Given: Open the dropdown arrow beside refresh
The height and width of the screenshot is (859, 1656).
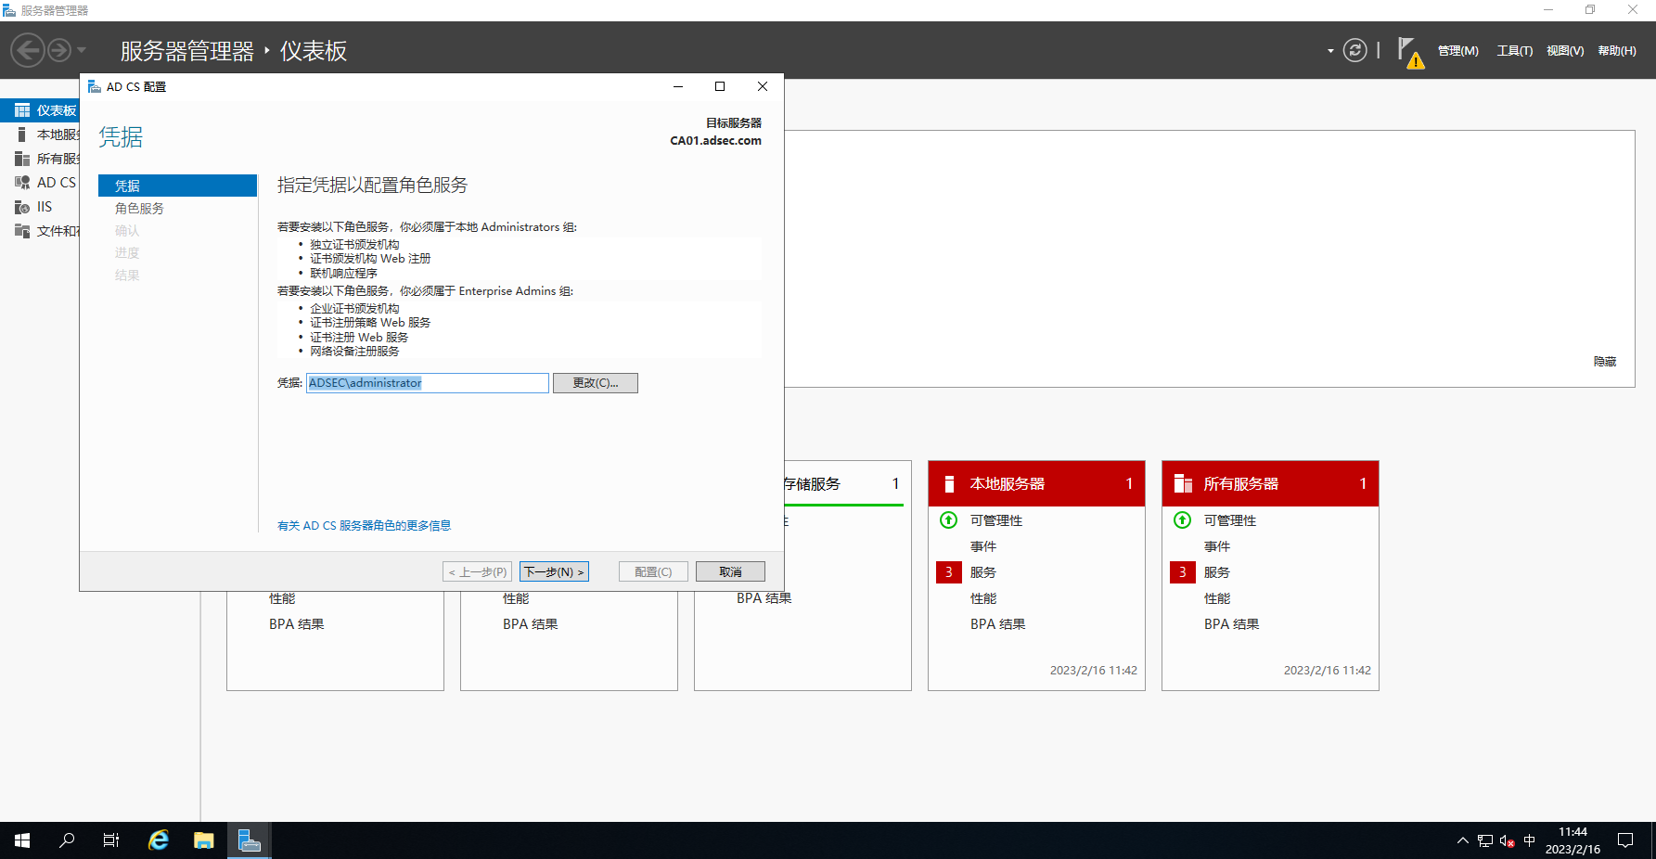Looking at the screenshot, I should pyautogui.click(x=1330, y=51).
